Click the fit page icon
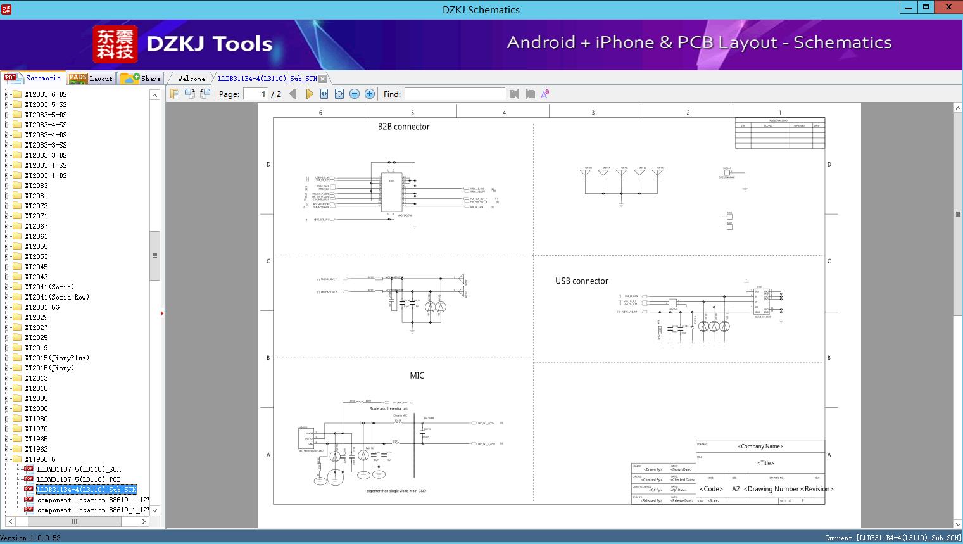 [x=339, y=94]
